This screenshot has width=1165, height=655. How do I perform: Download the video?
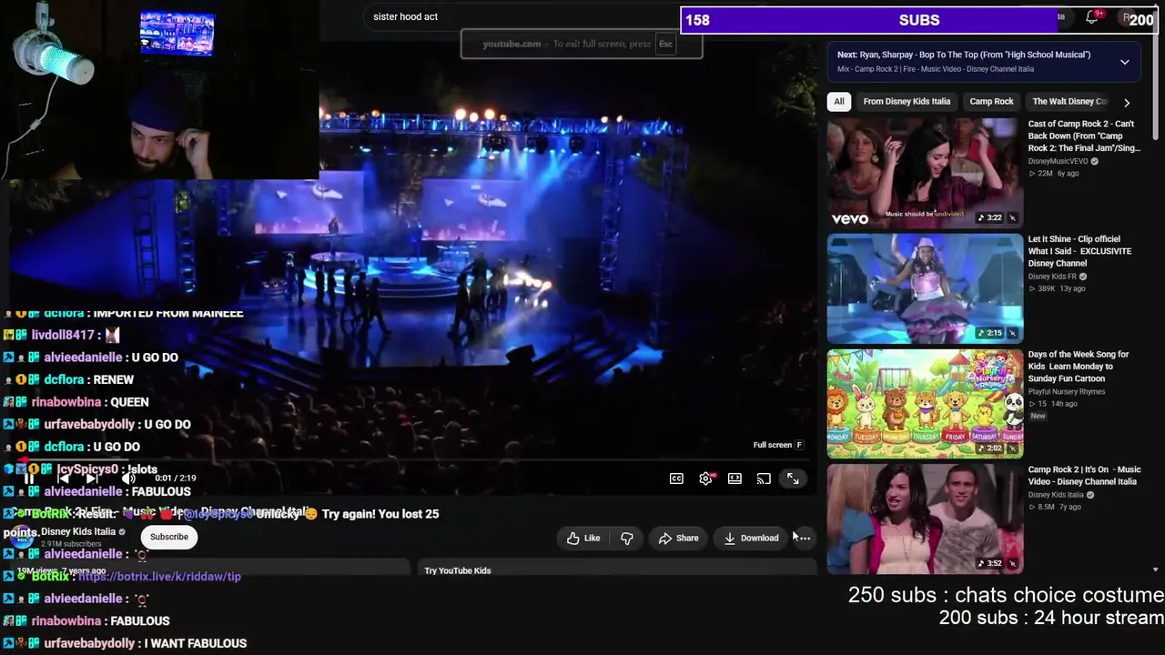point(751,538)
